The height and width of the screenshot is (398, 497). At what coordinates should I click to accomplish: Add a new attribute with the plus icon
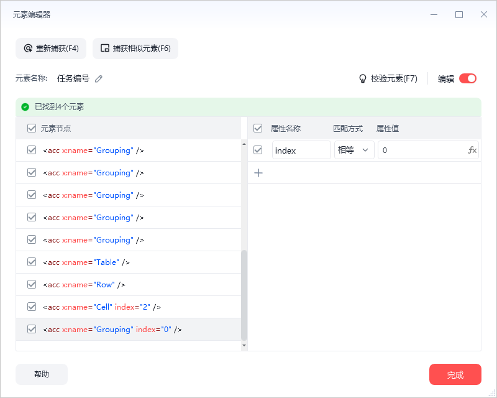tap(258, 173)
